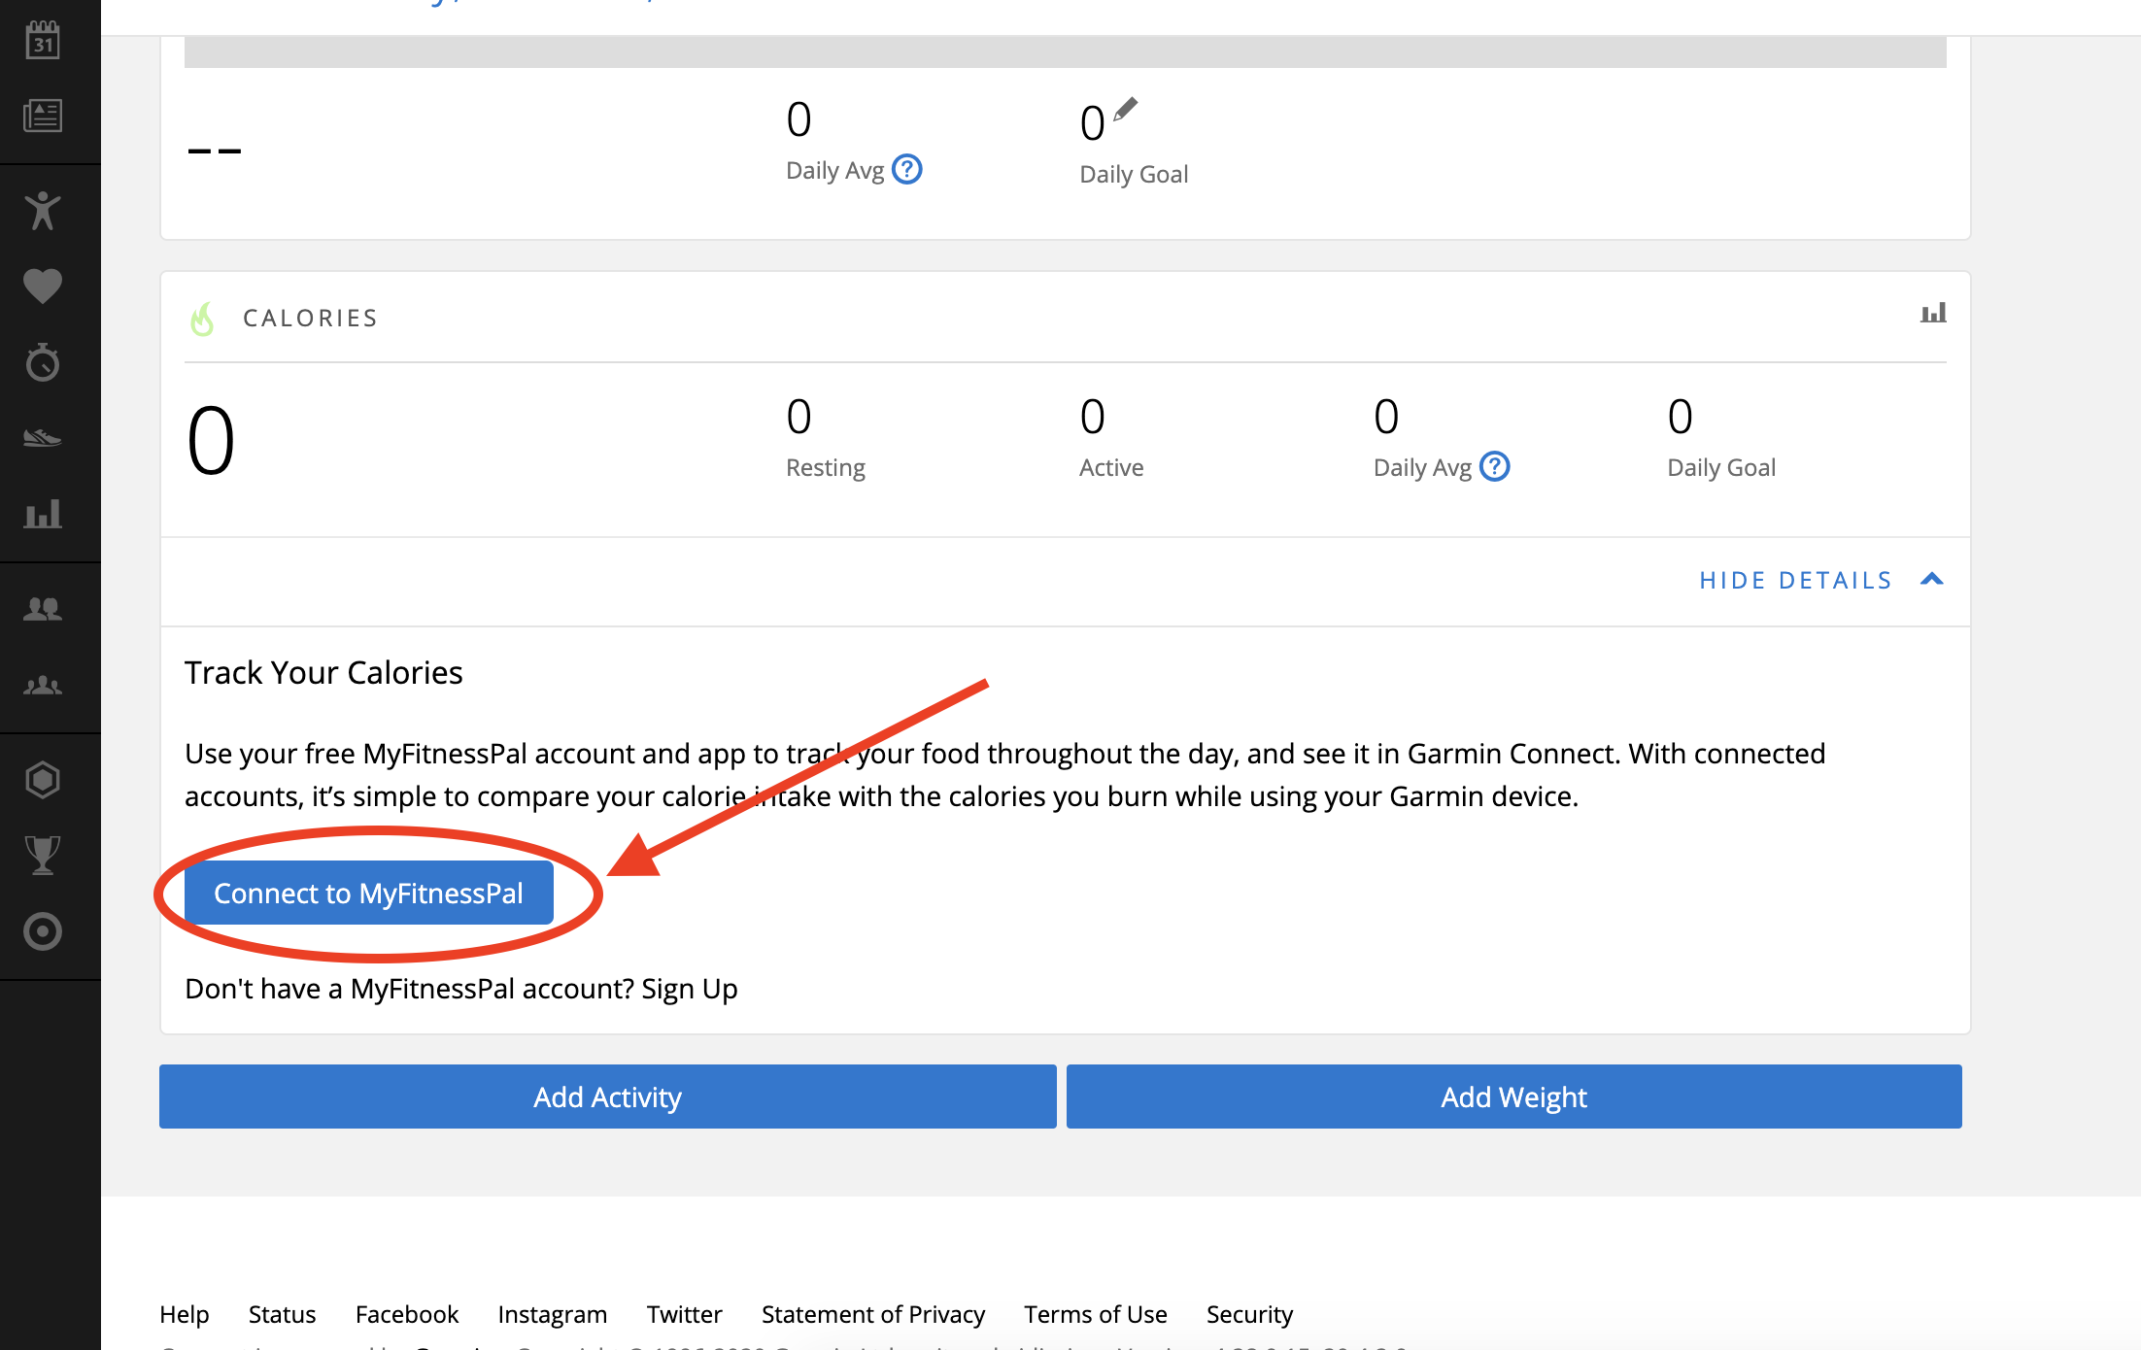Click the people/community icon in sidebar

pos(42,608)
